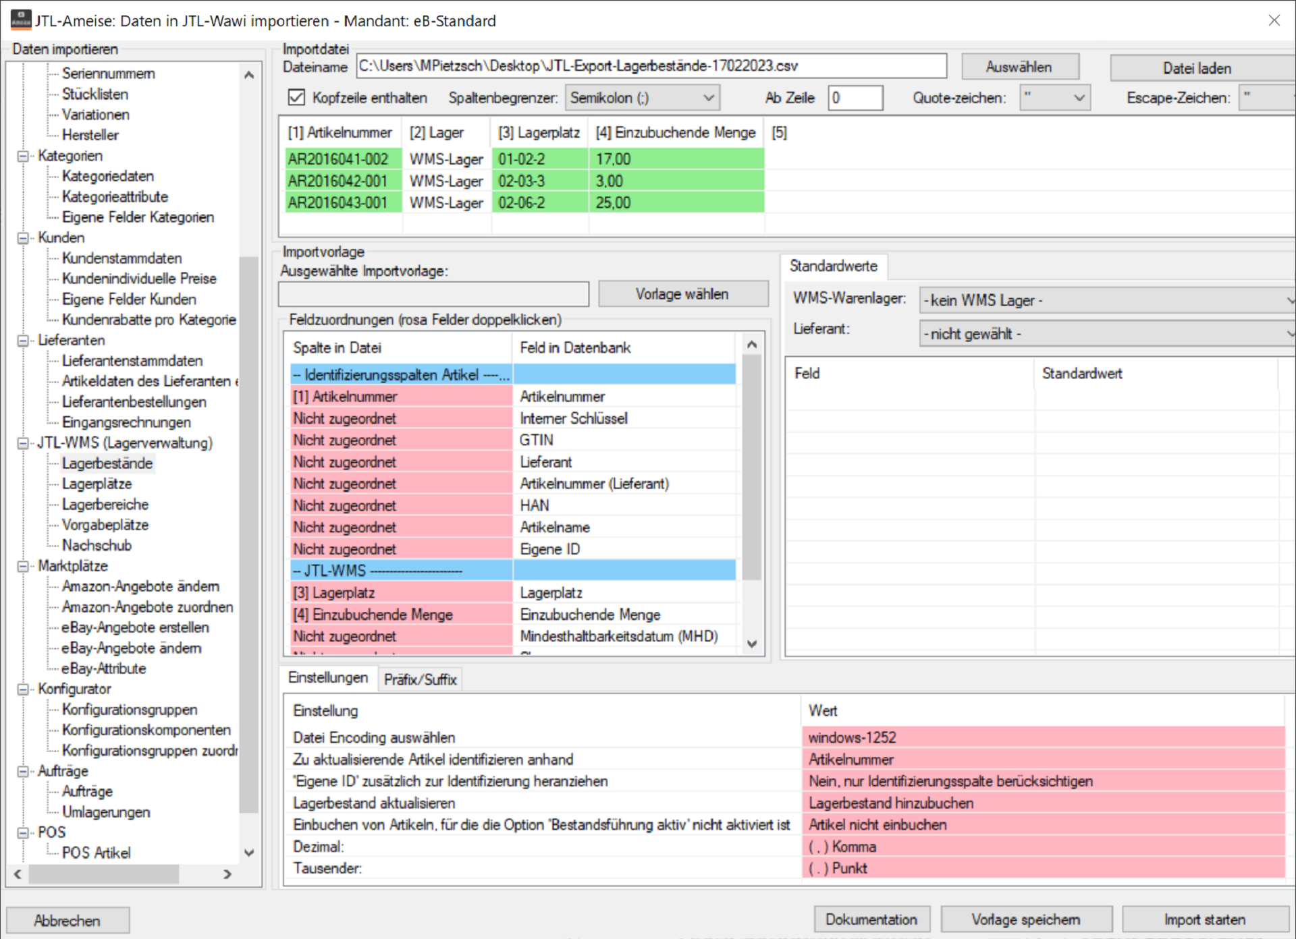1296x939 pixels.
Task: Select Lagerplätze in the tree
Action: point(97,484)
